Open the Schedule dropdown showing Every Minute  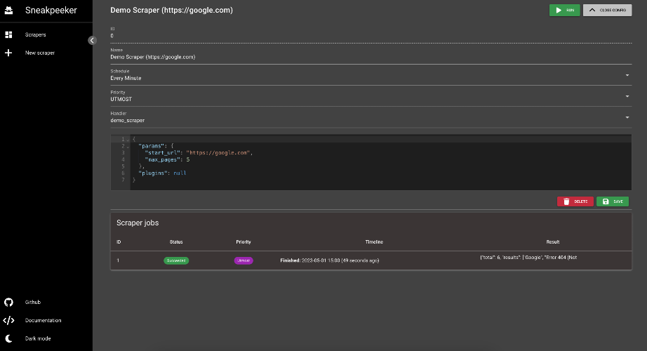click(x=371, y=76)
